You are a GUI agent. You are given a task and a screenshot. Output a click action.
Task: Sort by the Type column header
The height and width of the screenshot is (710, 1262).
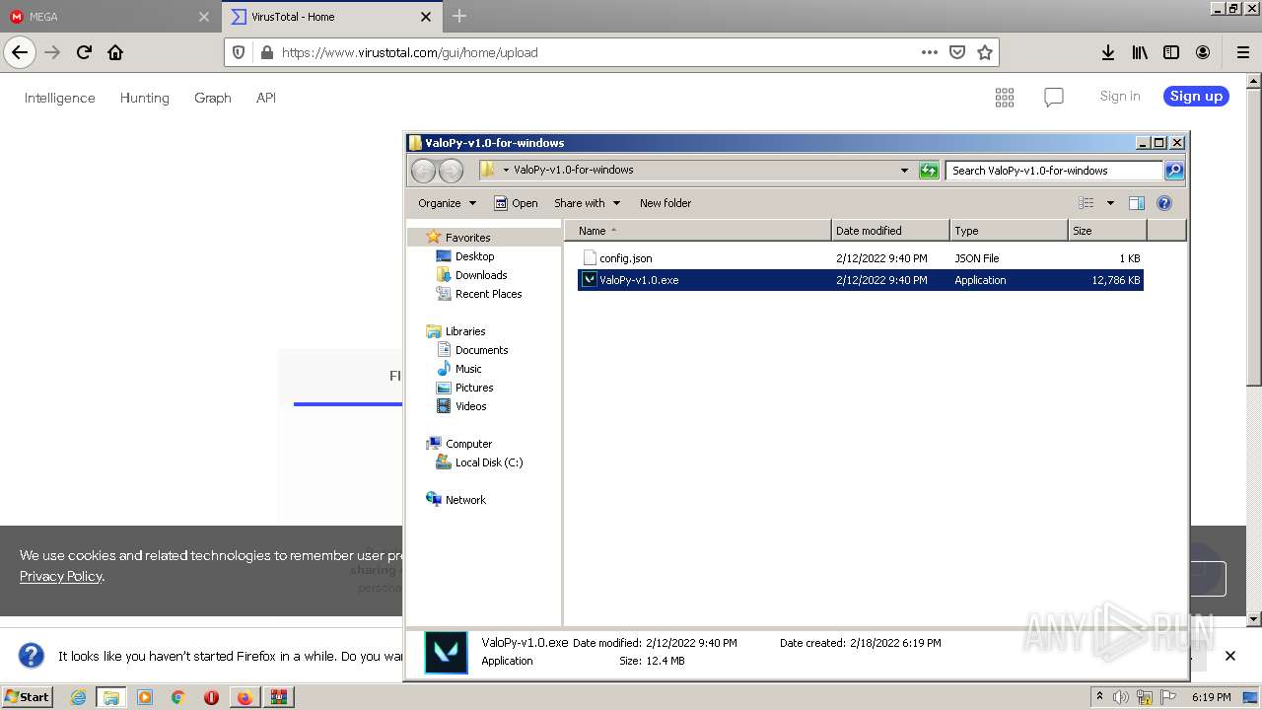[1009, 231]
